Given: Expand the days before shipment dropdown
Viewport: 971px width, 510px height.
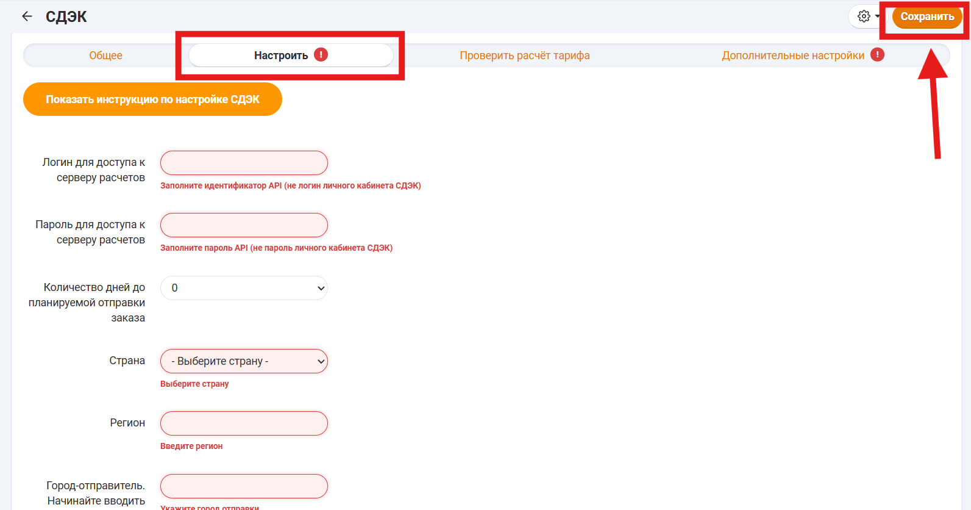Looking at the screenshot, I should tap(244, 288).
